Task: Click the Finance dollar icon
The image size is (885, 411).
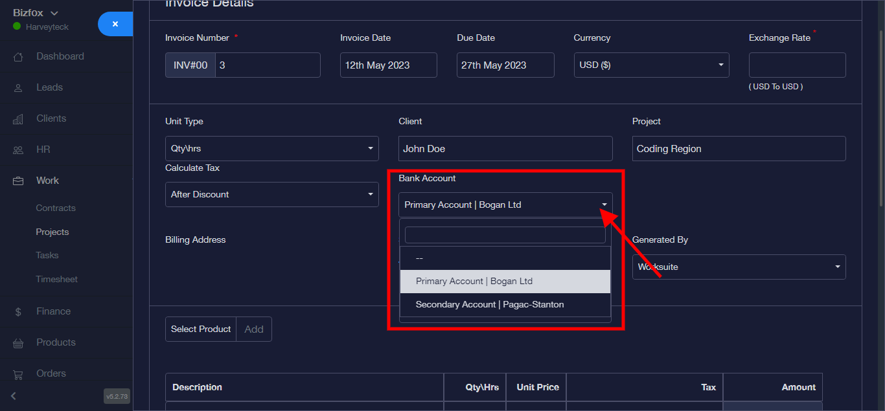Action: pyautogui.click(x=18, y=312)
